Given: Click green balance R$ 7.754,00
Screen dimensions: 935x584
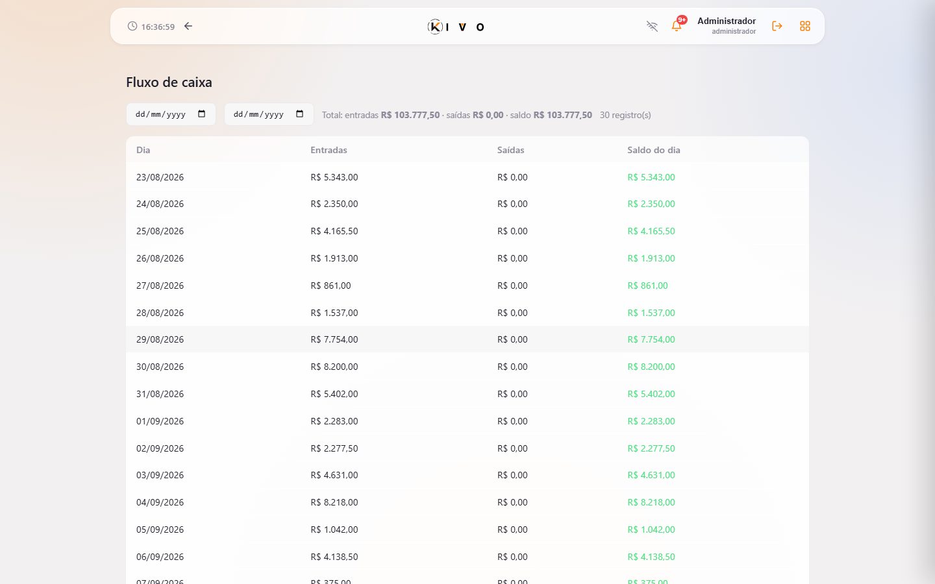Looking at the screenshot, I should click(651, 339).
